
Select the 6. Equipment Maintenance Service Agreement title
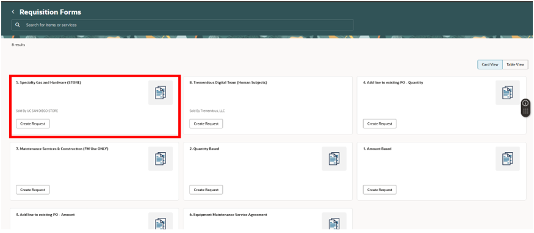coord(228,215)
